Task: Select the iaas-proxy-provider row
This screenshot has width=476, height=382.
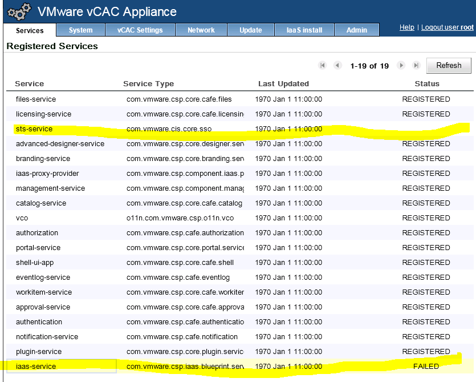Action: [240, 174]
